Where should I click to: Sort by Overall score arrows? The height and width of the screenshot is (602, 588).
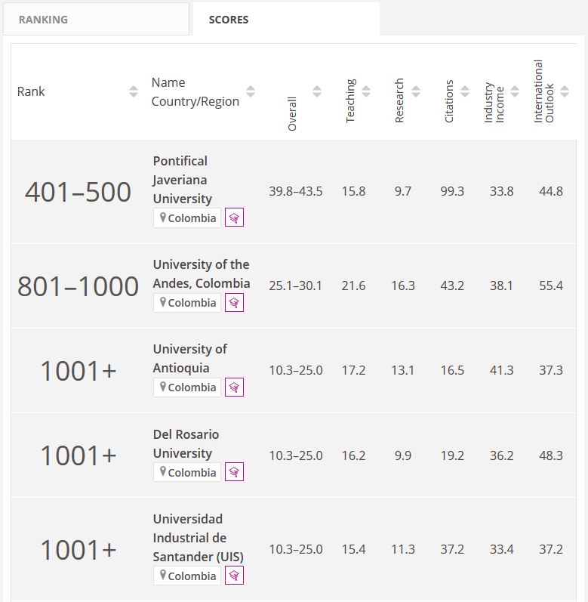pyautogui.click(x=317, y=91)
